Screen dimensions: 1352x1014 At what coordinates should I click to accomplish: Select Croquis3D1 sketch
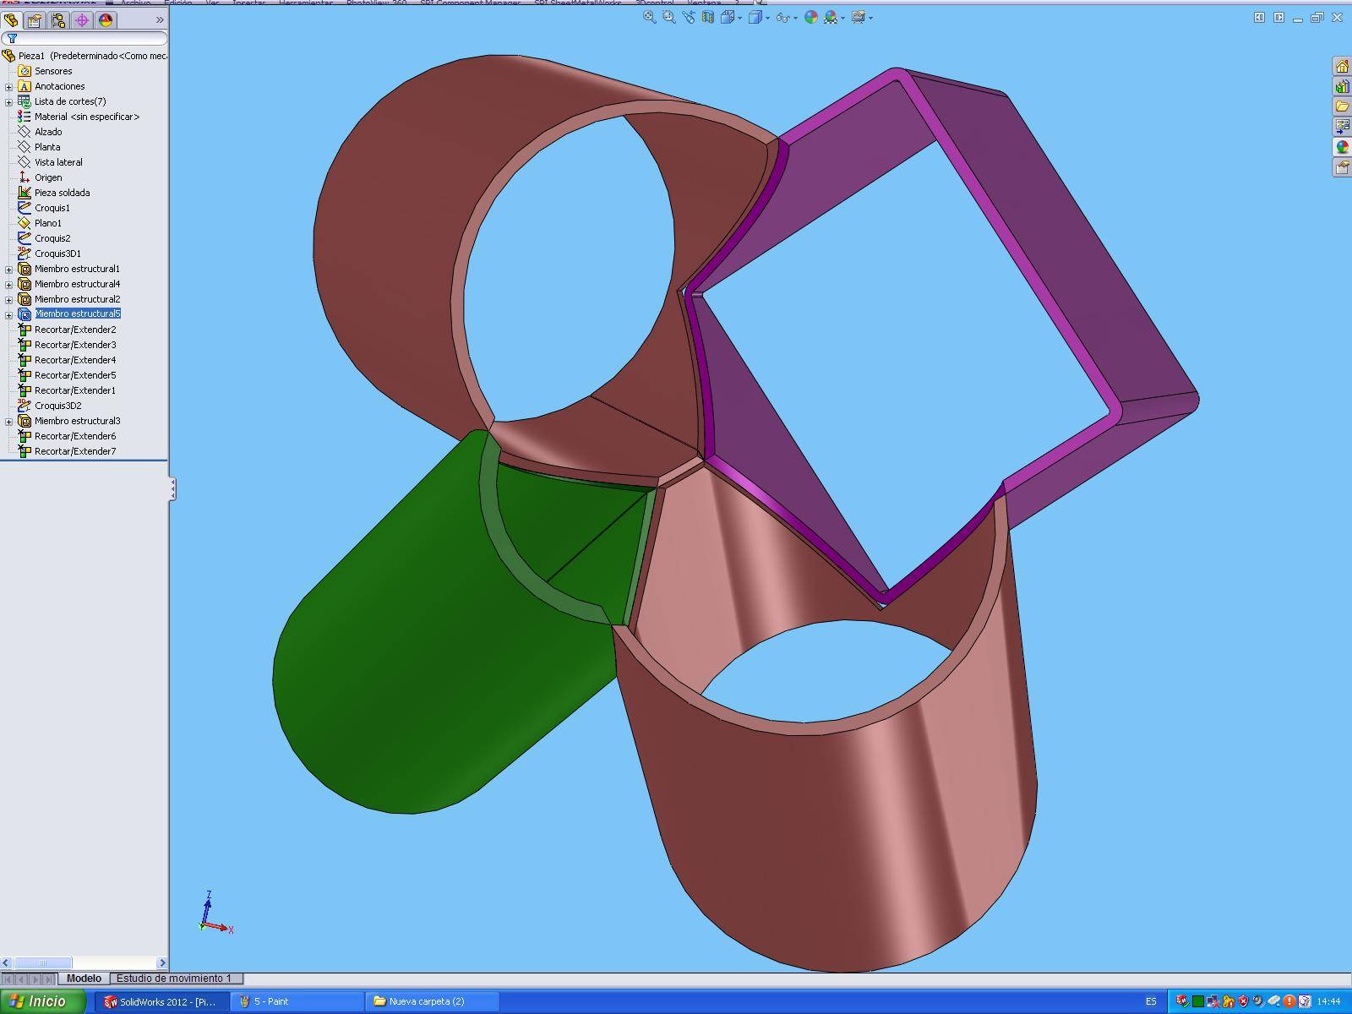57,253
